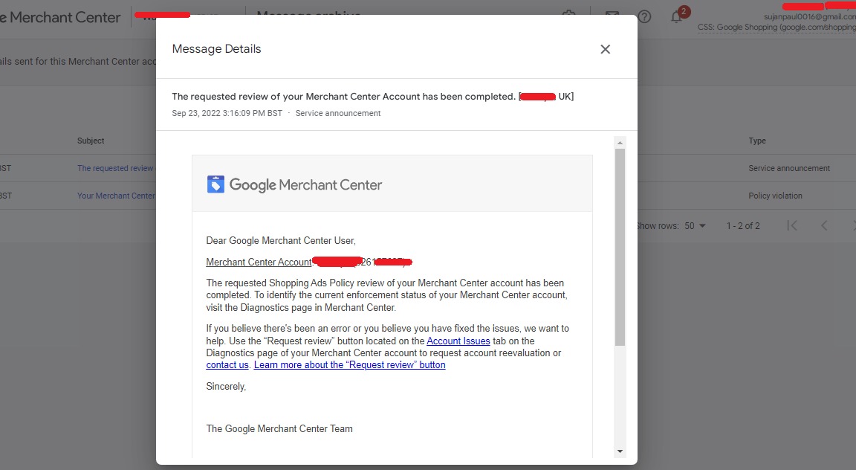This screenshot has width=856, height=470.
Task: Open 'The requested review' message in list
Action: (116, 168)
